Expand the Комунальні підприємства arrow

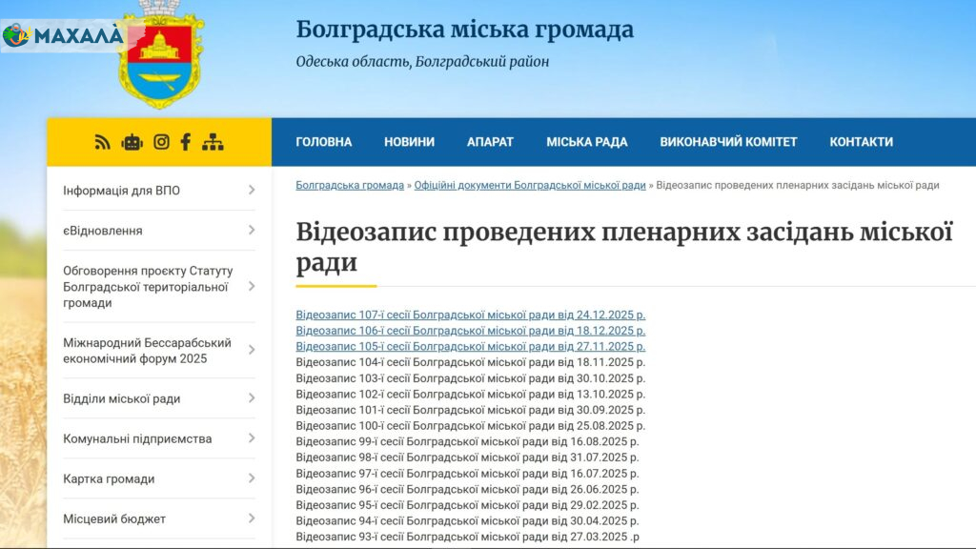pyautogui.click(x=252, y=438)
